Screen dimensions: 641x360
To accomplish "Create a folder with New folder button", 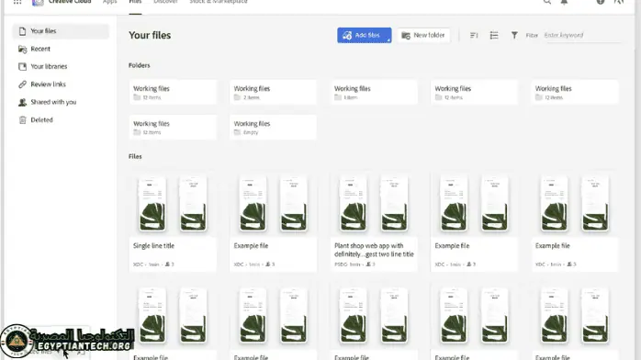I will [x=423, y=35].
